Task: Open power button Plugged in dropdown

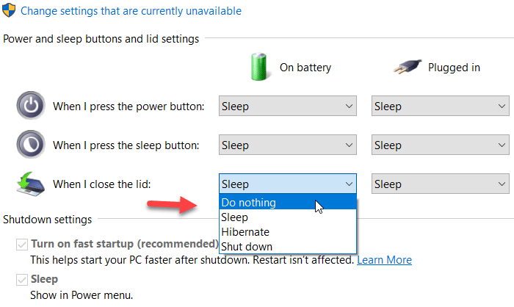Action: [x=440, y=106]
